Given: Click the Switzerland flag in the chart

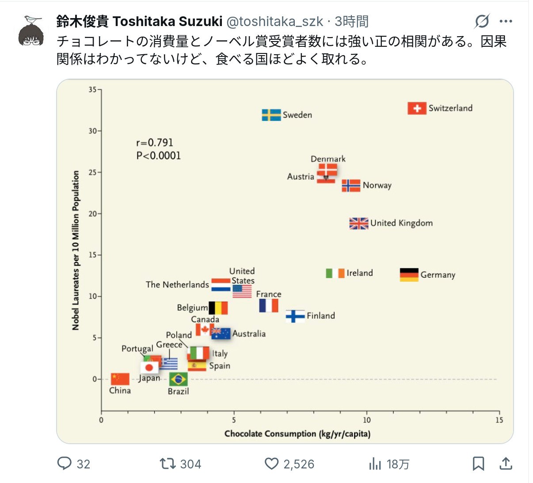Looking at the screenshot, I should 417,108.
